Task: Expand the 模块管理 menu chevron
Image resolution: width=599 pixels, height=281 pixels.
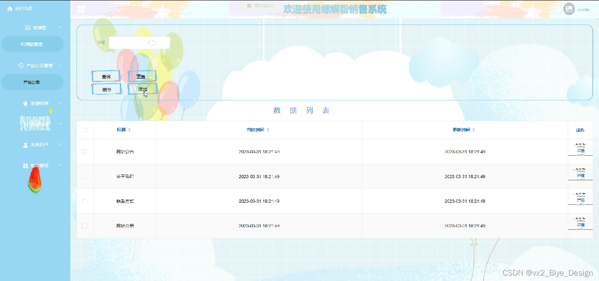Action: tap(61, 165)
